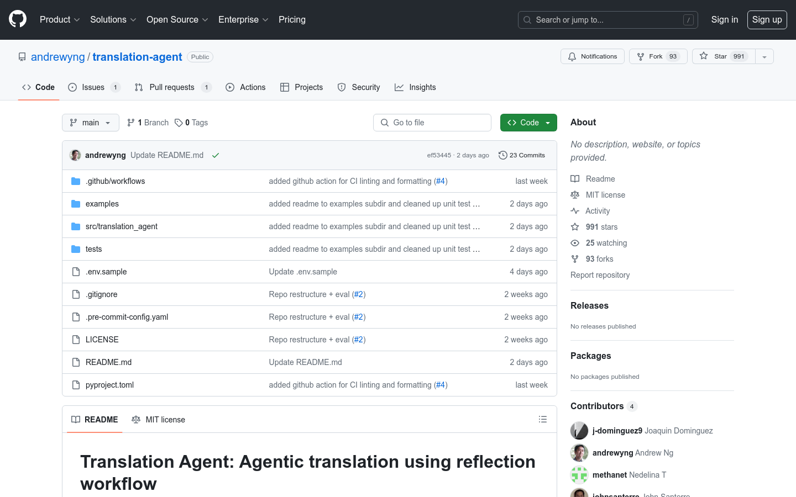This screenshot has width=796, height=497.
Task: Click the Go to file field
Action: tap(432, 123)
